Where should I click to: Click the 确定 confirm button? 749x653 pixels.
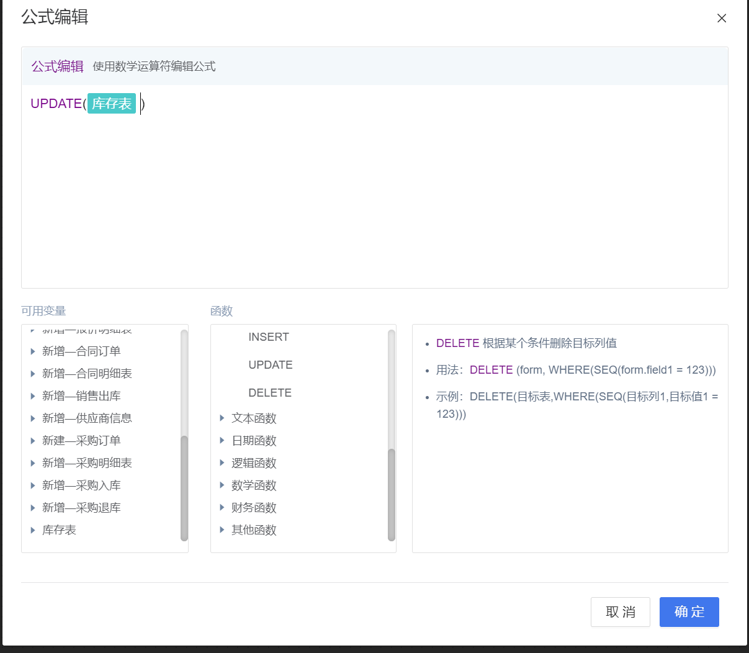pyautogui.click(x=689, y=612)
